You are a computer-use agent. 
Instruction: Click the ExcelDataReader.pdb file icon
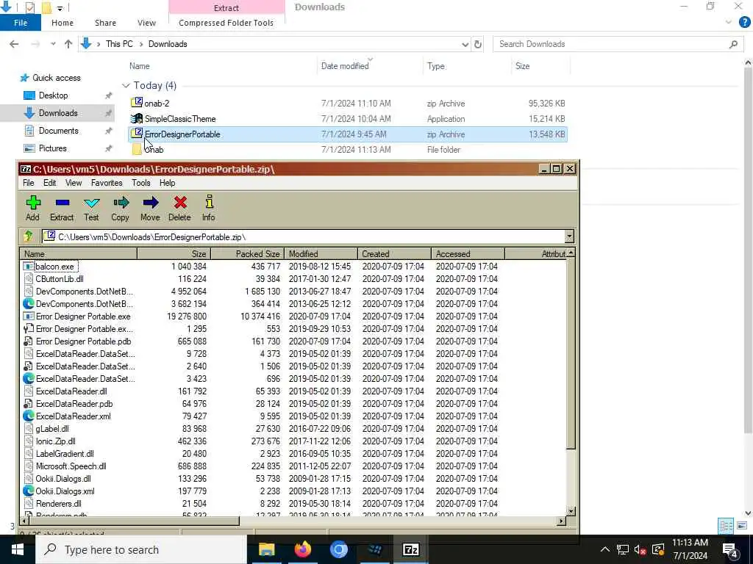29,403
